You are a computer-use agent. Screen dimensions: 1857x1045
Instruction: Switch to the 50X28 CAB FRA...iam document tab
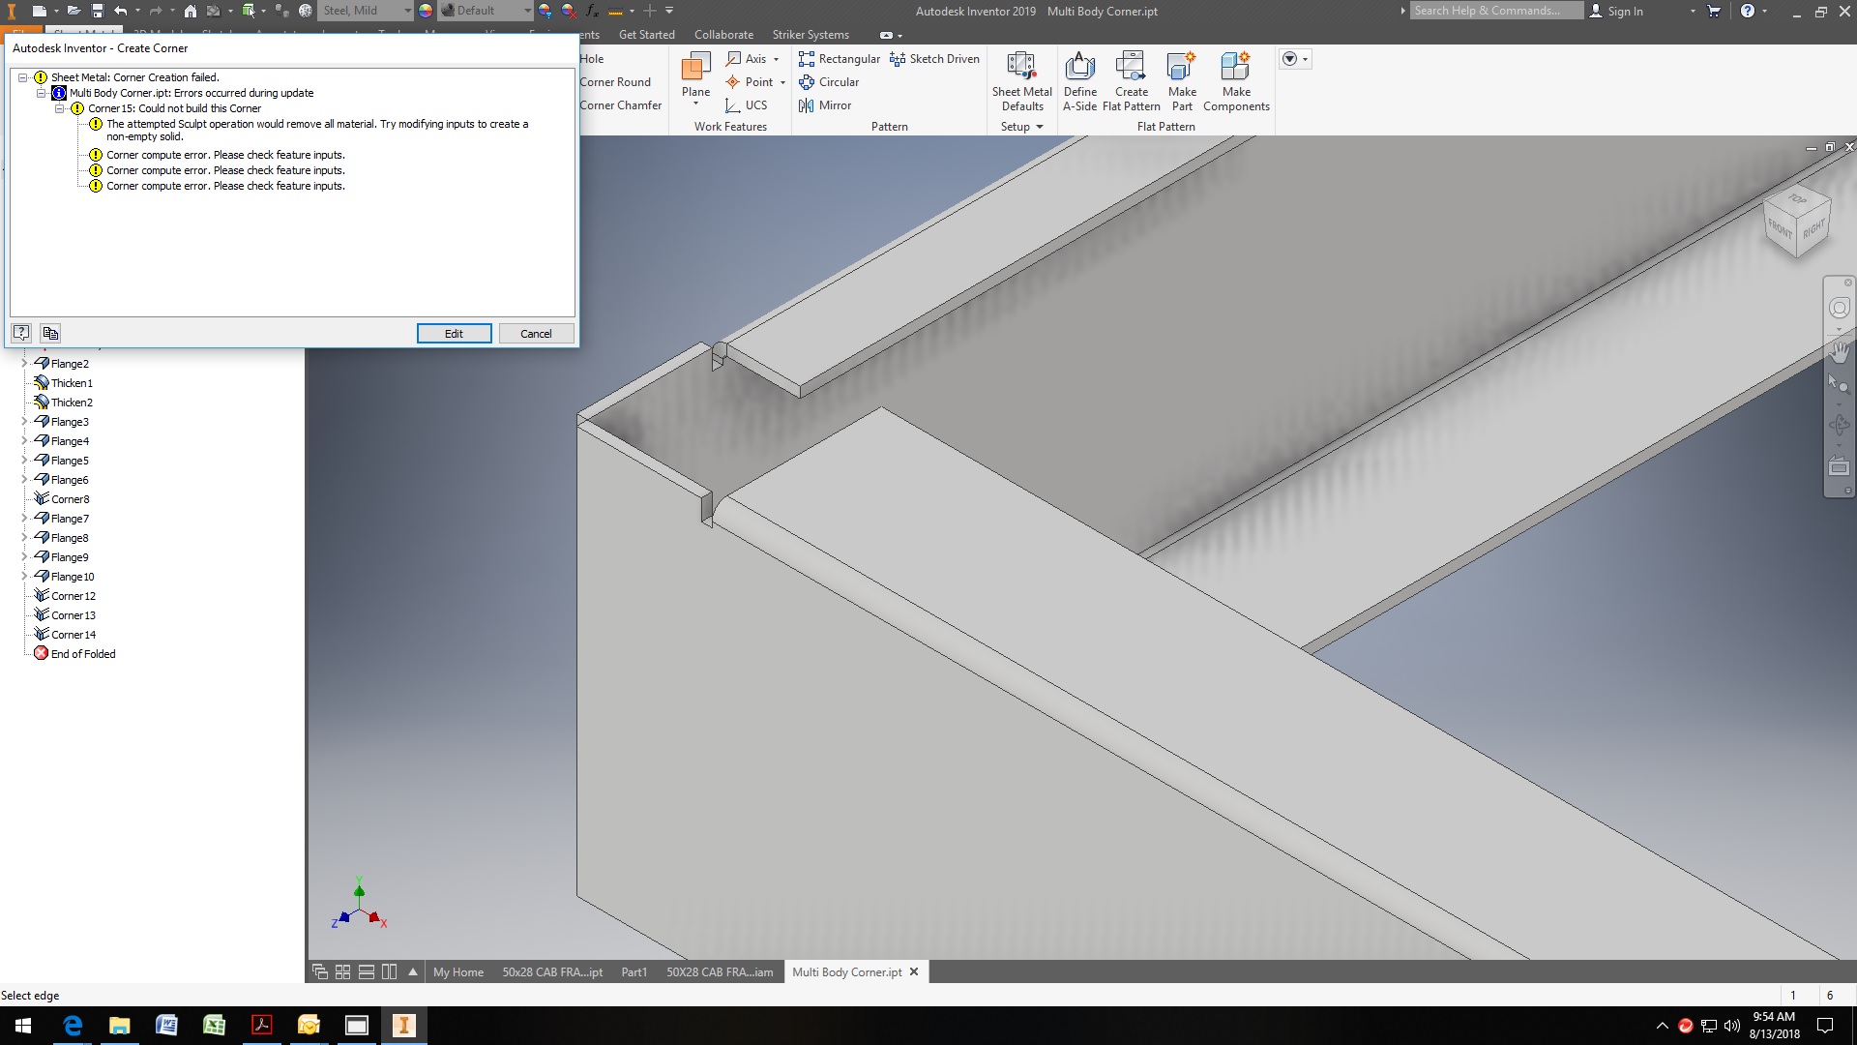719,972
